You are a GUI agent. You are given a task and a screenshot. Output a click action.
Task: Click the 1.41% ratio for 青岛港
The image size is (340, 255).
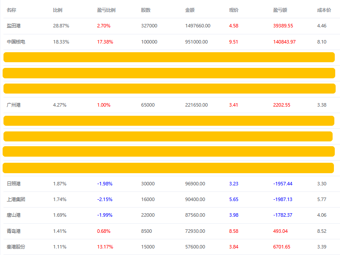(60, 231)
